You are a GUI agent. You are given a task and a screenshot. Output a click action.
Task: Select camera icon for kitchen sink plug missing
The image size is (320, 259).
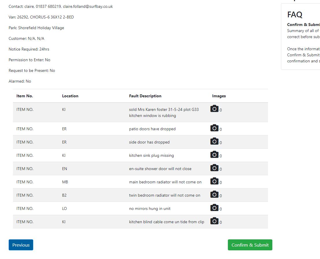coord(214,154)
